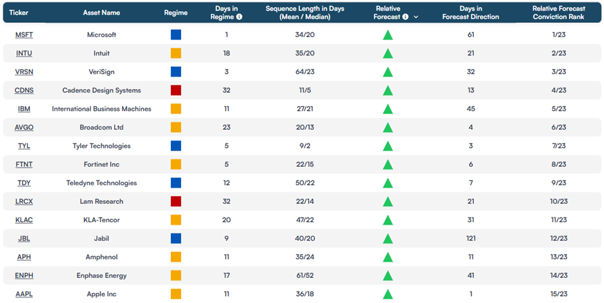Click the green up arrow in Broadcom row
Viewport: 604px width, 303px height.
[x=388, y=127]
